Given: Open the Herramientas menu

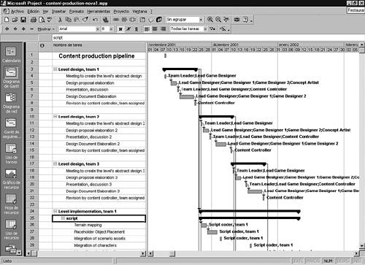Looking at the screenshot, I should pyautogui.click(x=99, y=12).
